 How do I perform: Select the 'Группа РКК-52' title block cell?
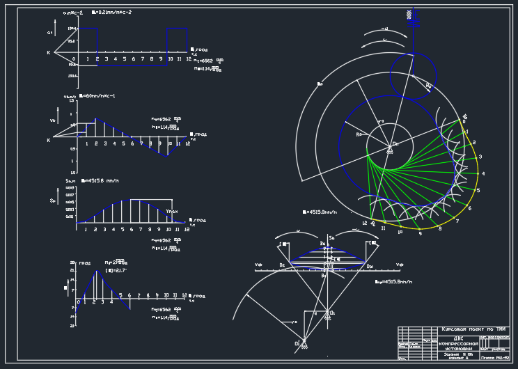495,357
